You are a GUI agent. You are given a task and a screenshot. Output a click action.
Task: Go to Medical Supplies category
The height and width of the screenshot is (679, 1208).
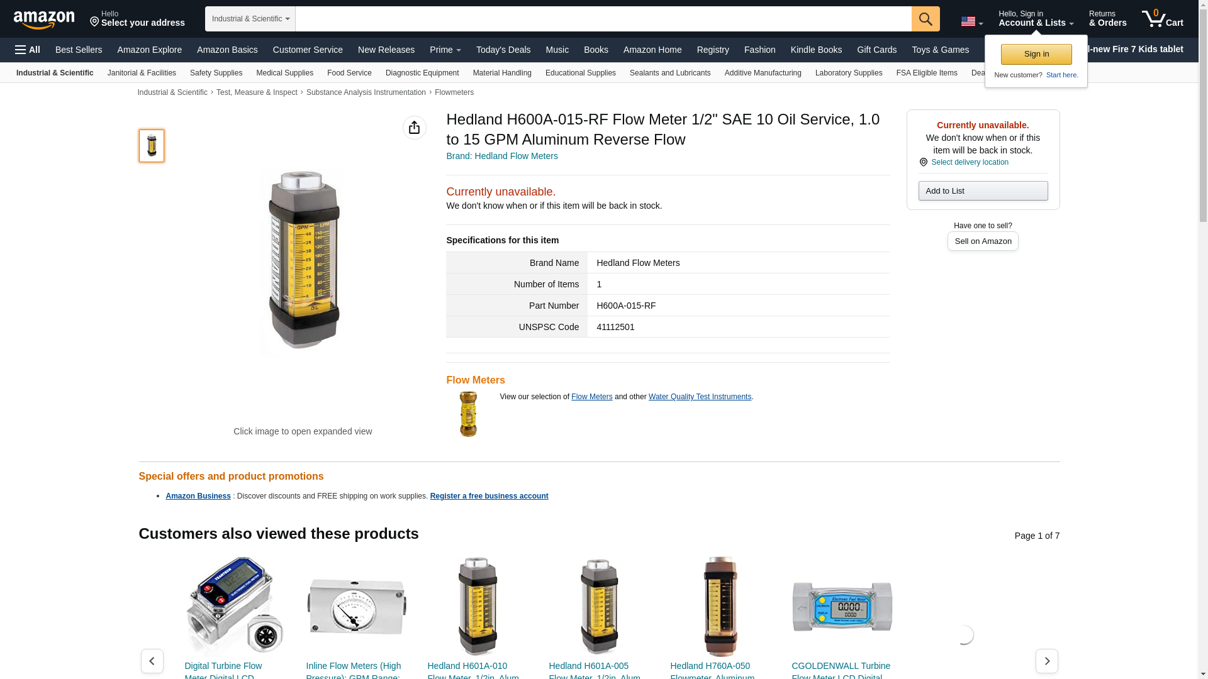tap(284, 73)
